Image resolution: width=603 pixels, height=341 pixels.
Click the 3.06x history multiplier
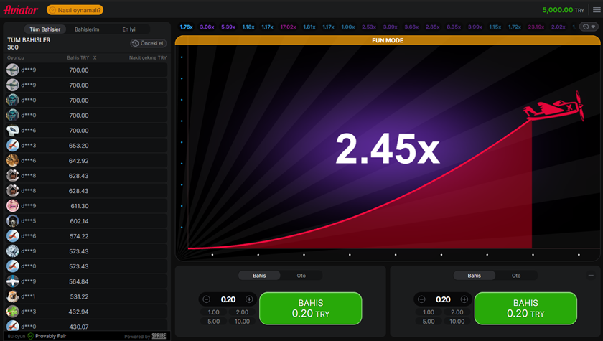click(207, 27)
